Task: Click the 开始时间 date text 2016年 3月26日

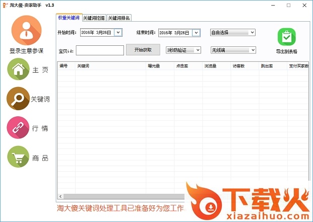Action: click(96, 33)
